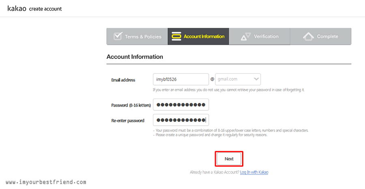This screenshot has height=189, width=365.
Task: Click the email address field containing imybf0526
Action: point(181,79)
